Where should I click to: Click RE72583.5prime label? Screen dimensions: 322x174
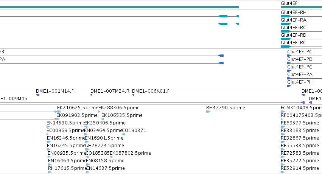[x=300, y=153]
